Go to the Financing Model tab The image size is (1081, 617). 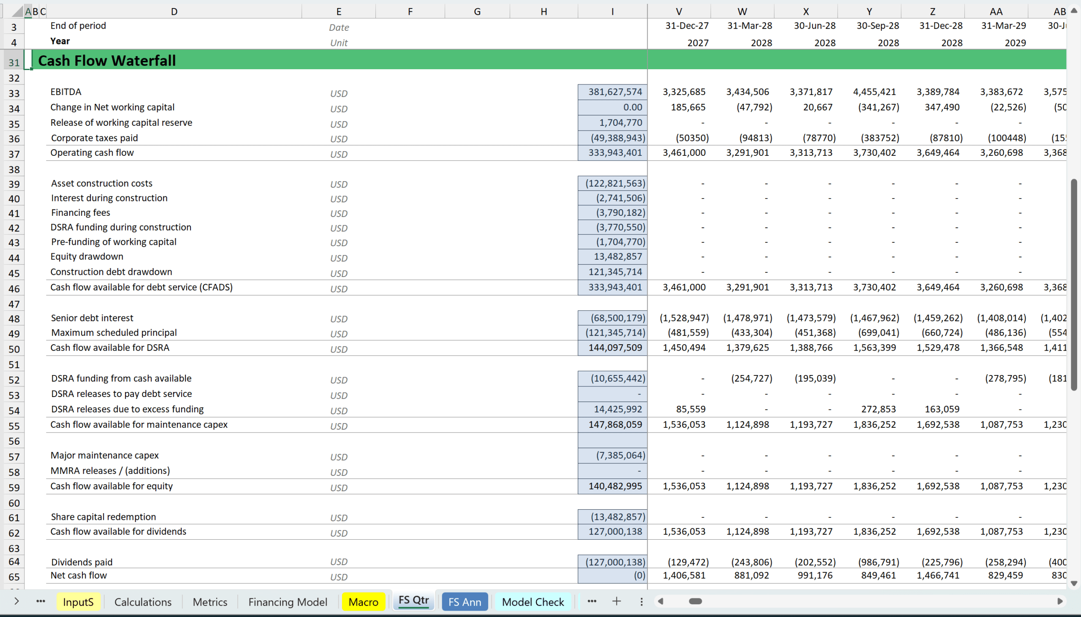pyautogui.click(x=287, y=602)
